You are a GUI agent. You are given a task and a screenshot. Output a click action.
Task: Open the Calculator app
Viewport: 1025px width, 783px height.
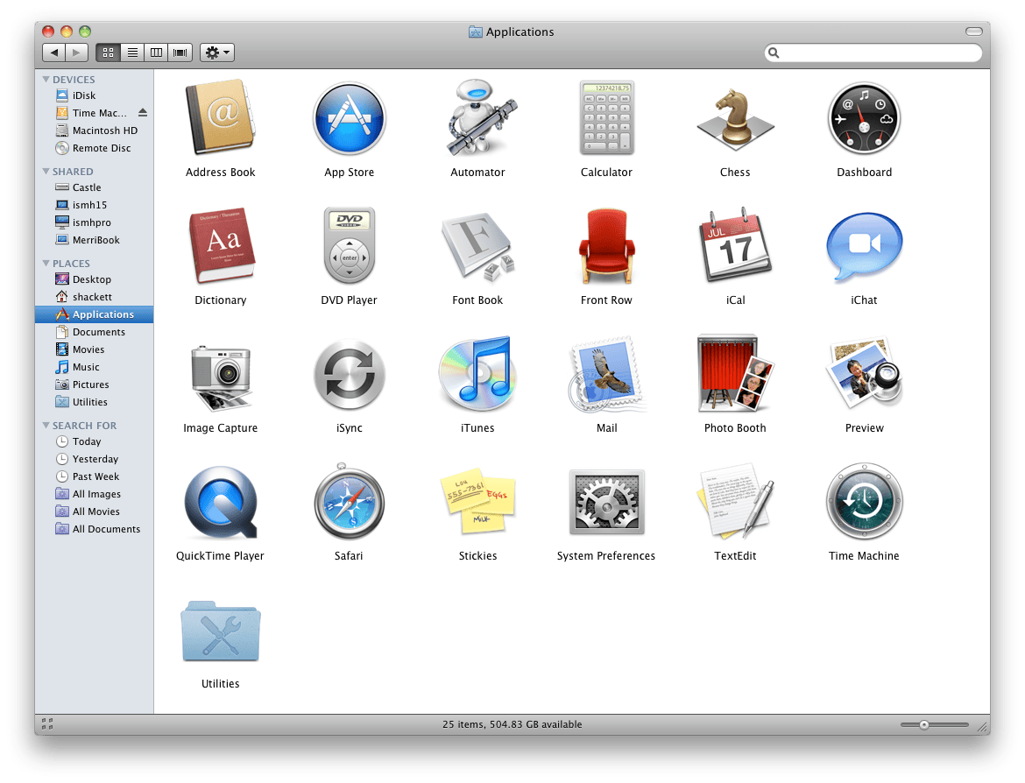coord(606,117)
